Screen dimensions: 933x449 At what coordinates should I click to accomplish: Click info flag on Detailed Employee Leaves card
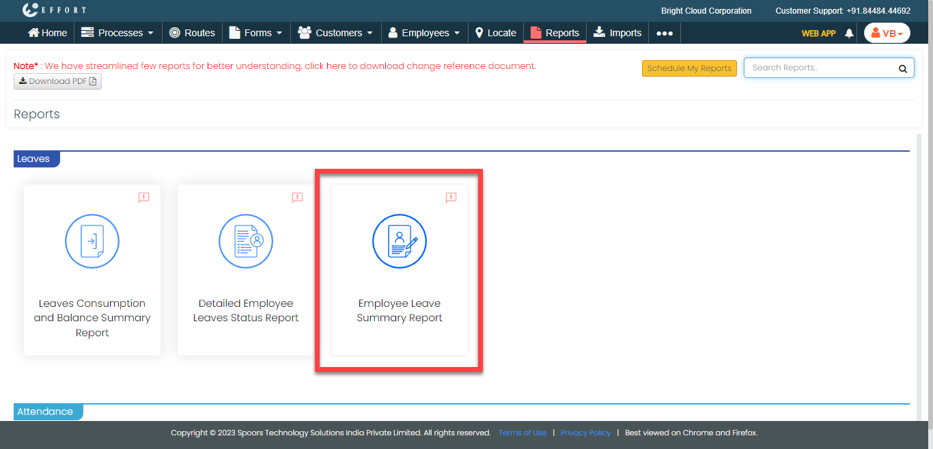tap(297, 198)
